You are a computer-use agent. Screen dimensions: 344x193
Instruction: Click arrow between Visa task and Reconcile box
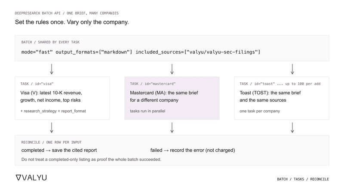point(52,127)
